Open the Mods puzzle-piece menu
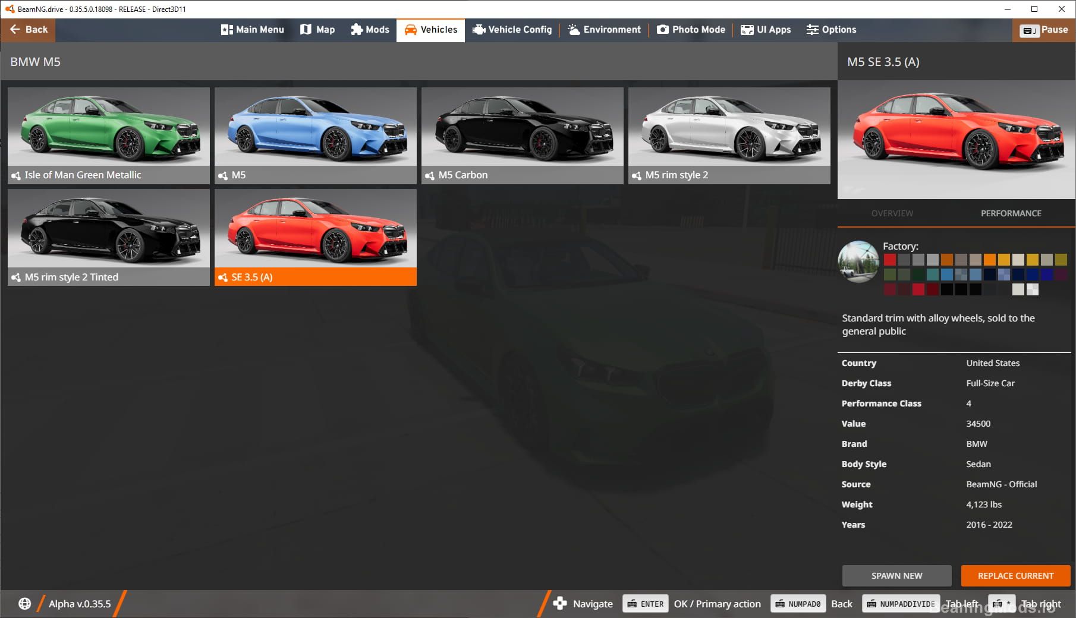The height and width of the screenshot is (618, 1076). pyautogui.click(x=370, y=30)
